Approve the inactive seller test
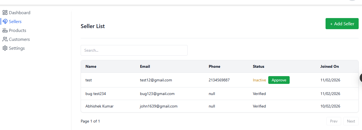This screenshot has width=362, height=130. pyautogui.click(x=279, y=80)
